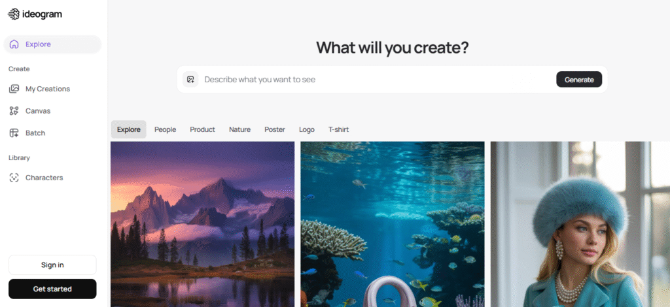Select the Canvas icon in sidebar
The height and width of the screenshot is (307, 670).
pyautogui.click(x=14, y=111)
